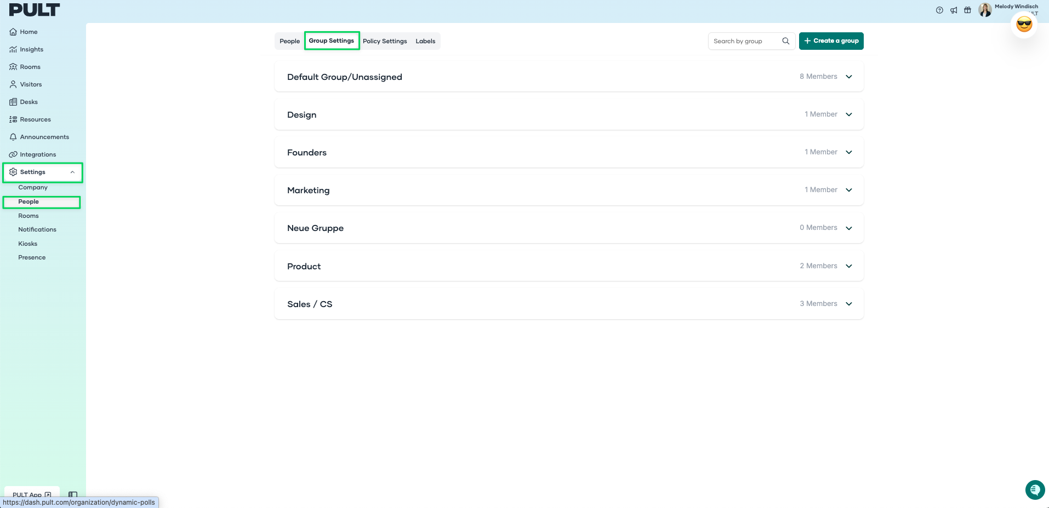Click the Melody Windisch user name
The width and height of the screenshot is (1049, 508).
[1016, 7]
